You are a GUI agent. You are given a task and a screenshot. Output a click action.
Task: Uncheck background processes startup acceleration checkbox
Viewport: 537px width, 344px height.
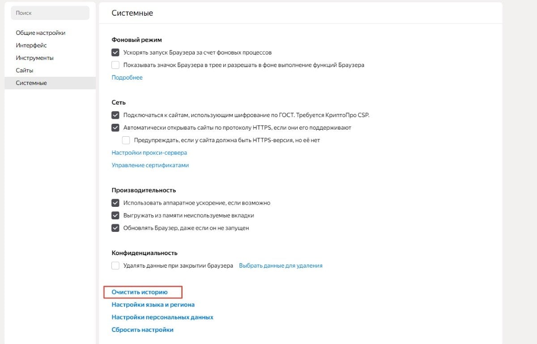(115, 52)
